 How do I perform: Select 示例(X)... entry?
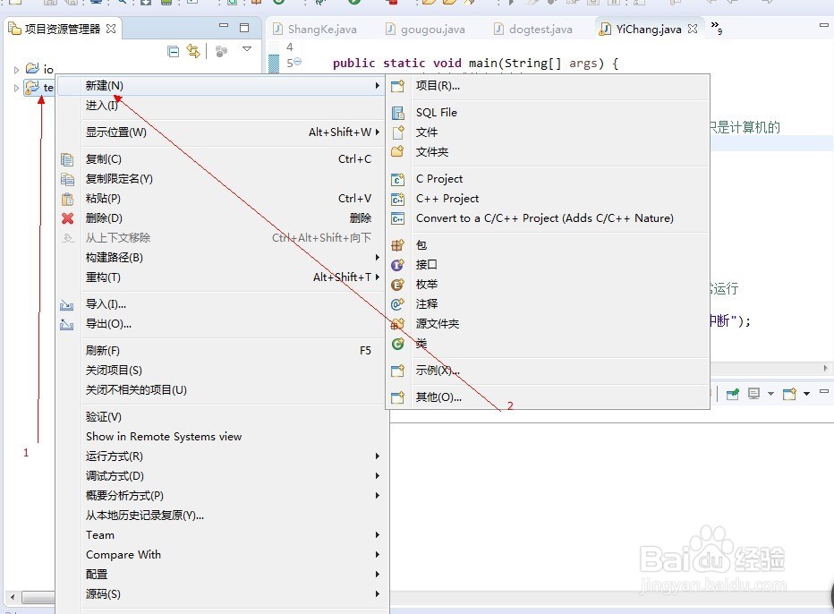click(x=548, y=371)
